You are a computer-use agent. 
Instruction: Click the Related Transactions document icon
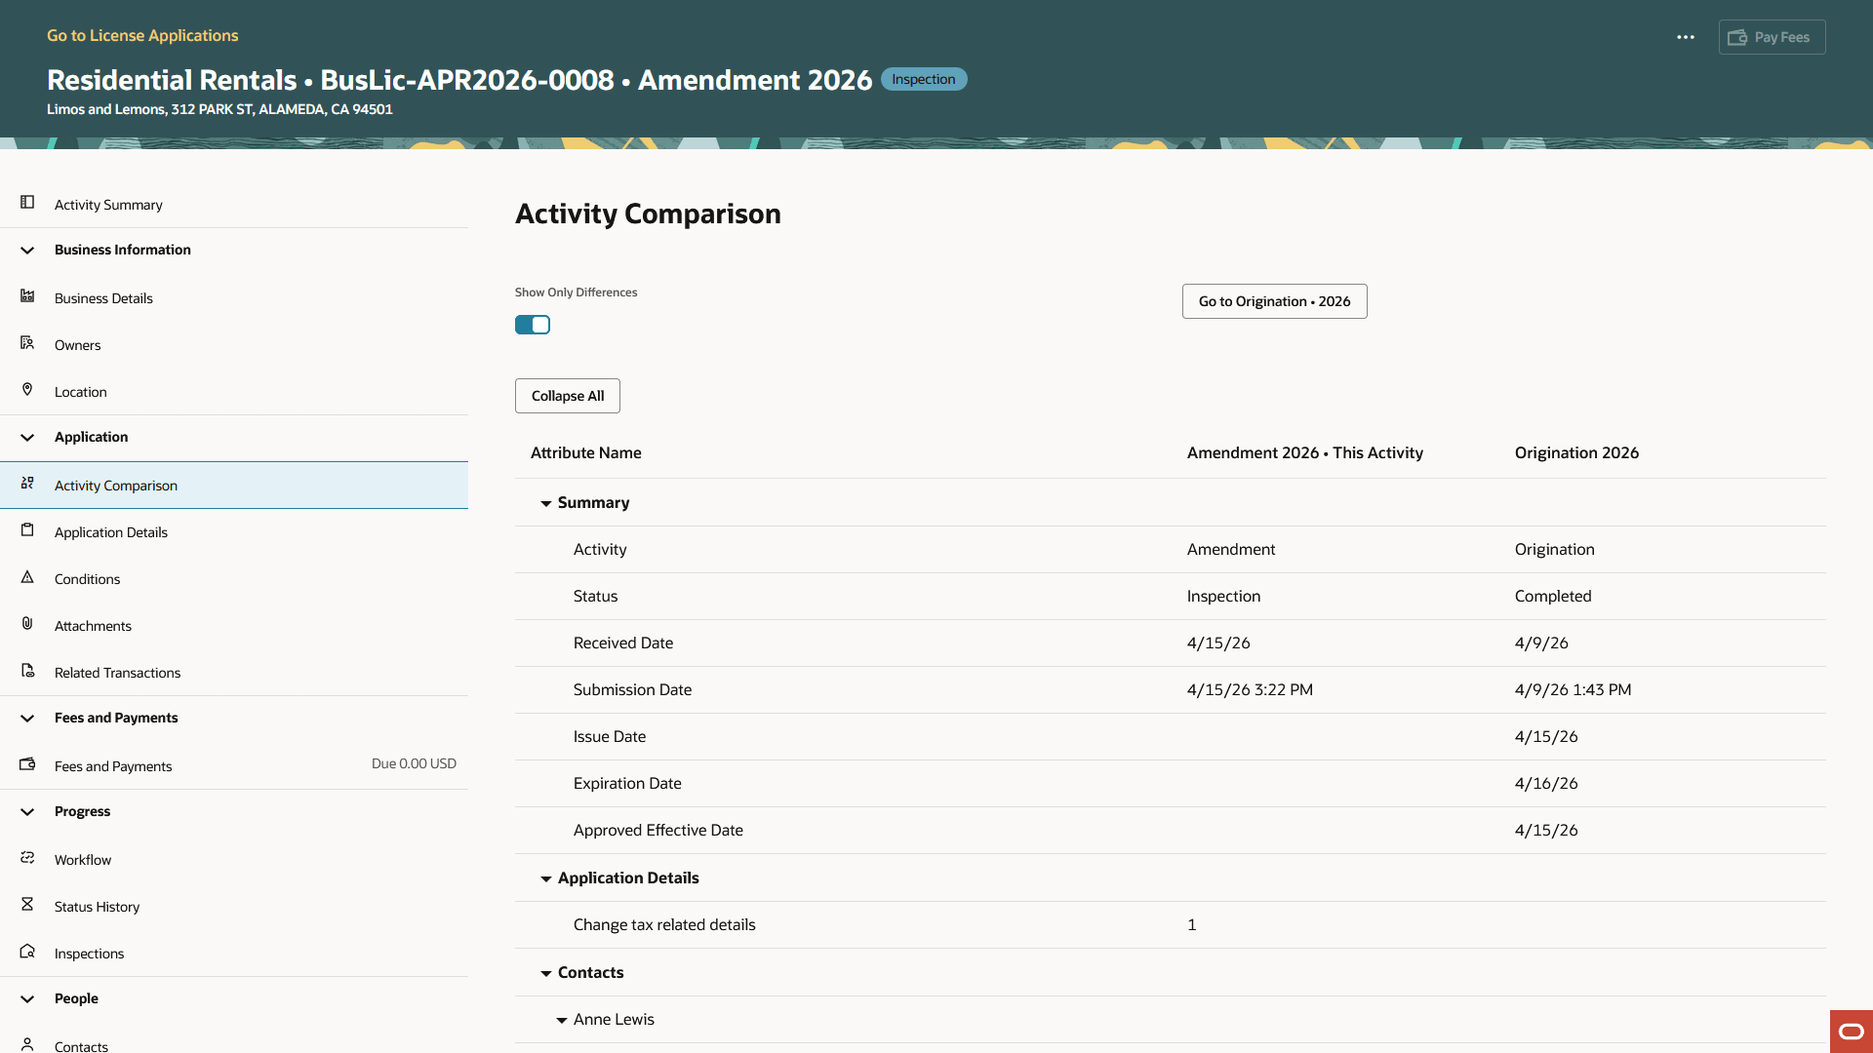point(27,670)
